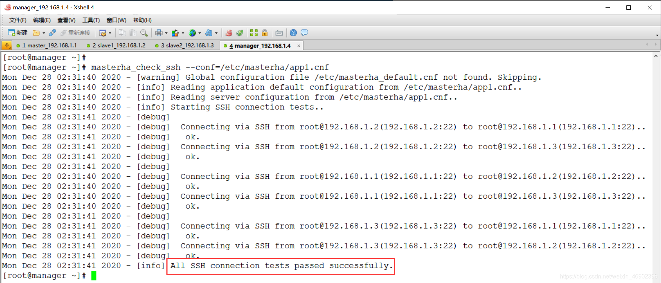Click the padlock lock-screen icon
The width and height of the screenshot is (661, 283).
[x=265, y=33]
